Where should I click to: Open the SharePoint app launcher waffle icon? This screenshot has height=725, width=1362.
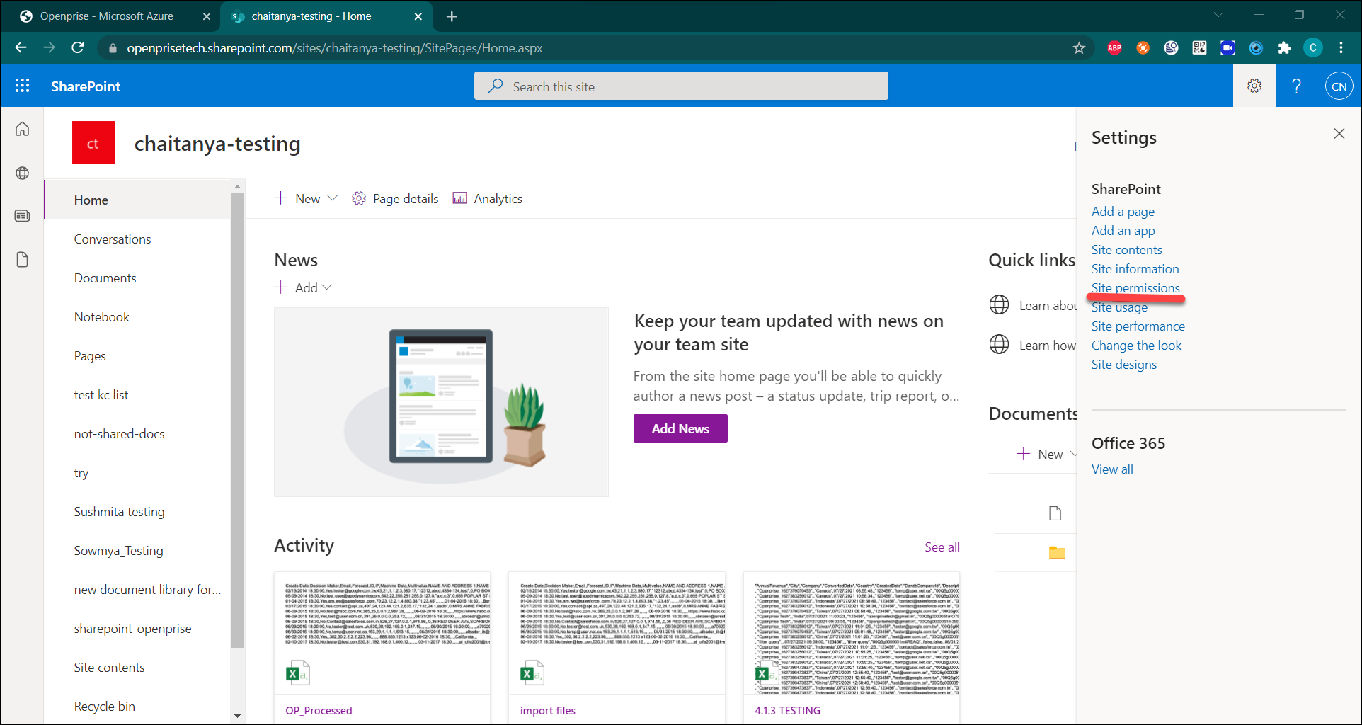pos(23,86)
